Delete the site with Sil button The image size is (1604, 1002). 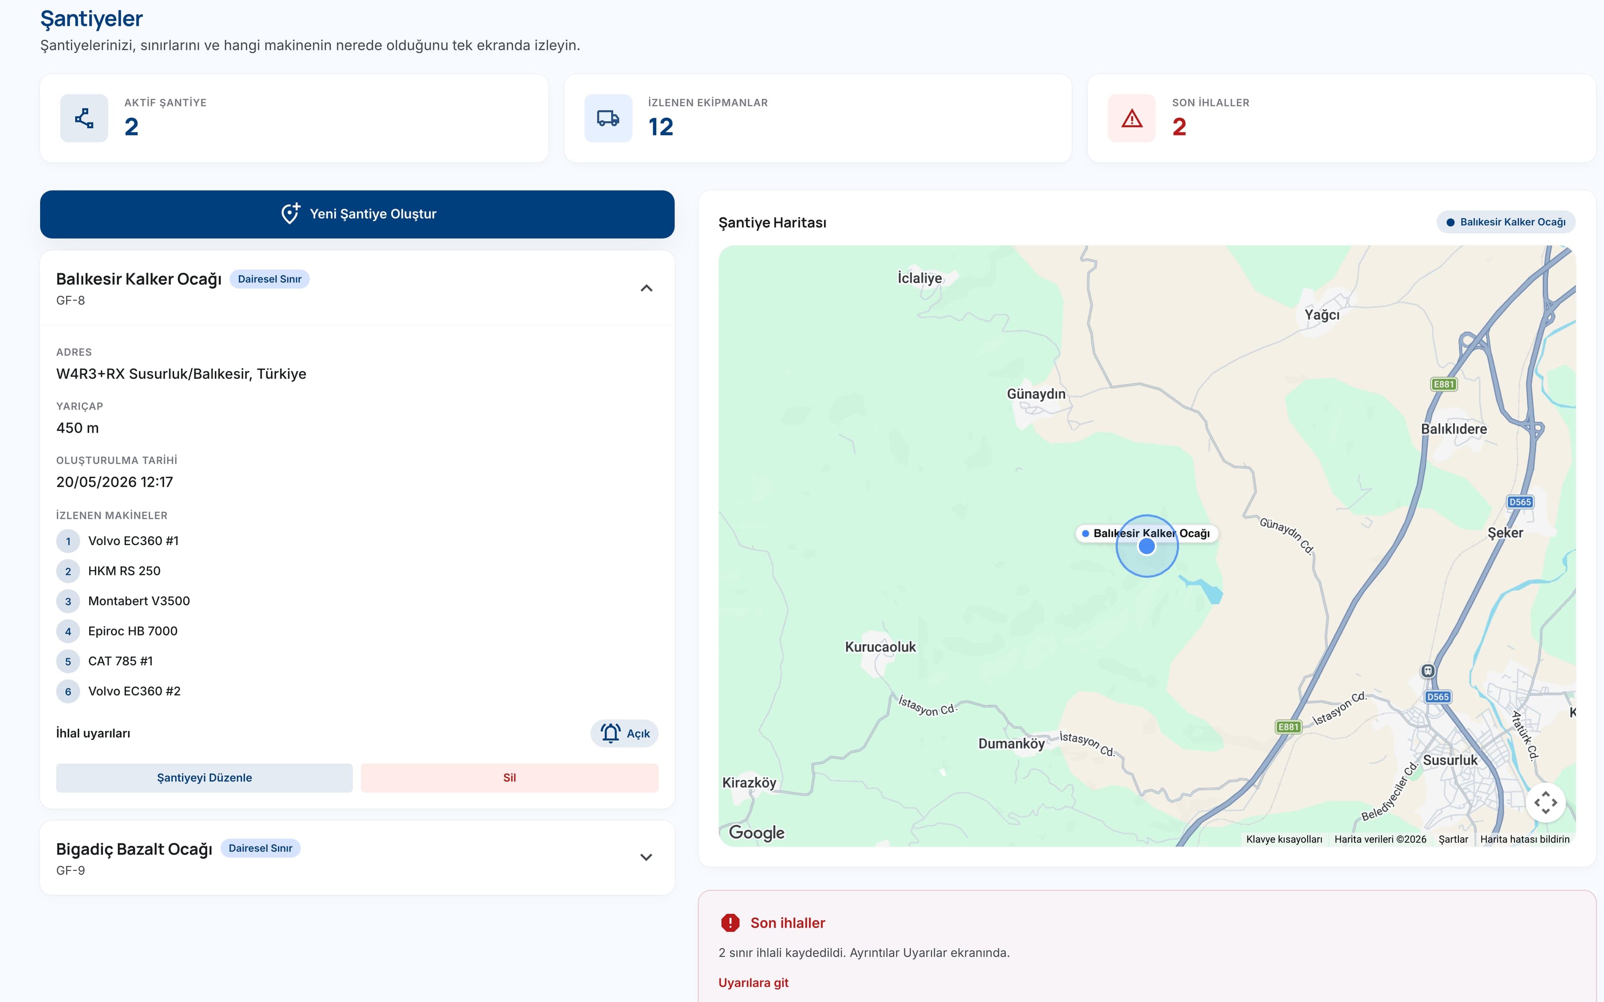(x=510, y=778)
